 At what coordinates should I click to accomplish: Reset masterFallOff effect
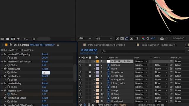[x=45, y=91]
